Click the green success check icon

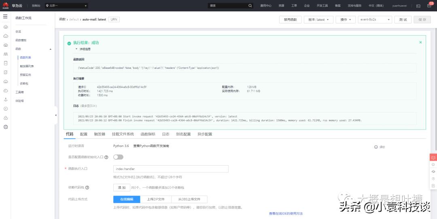(69, 43)
